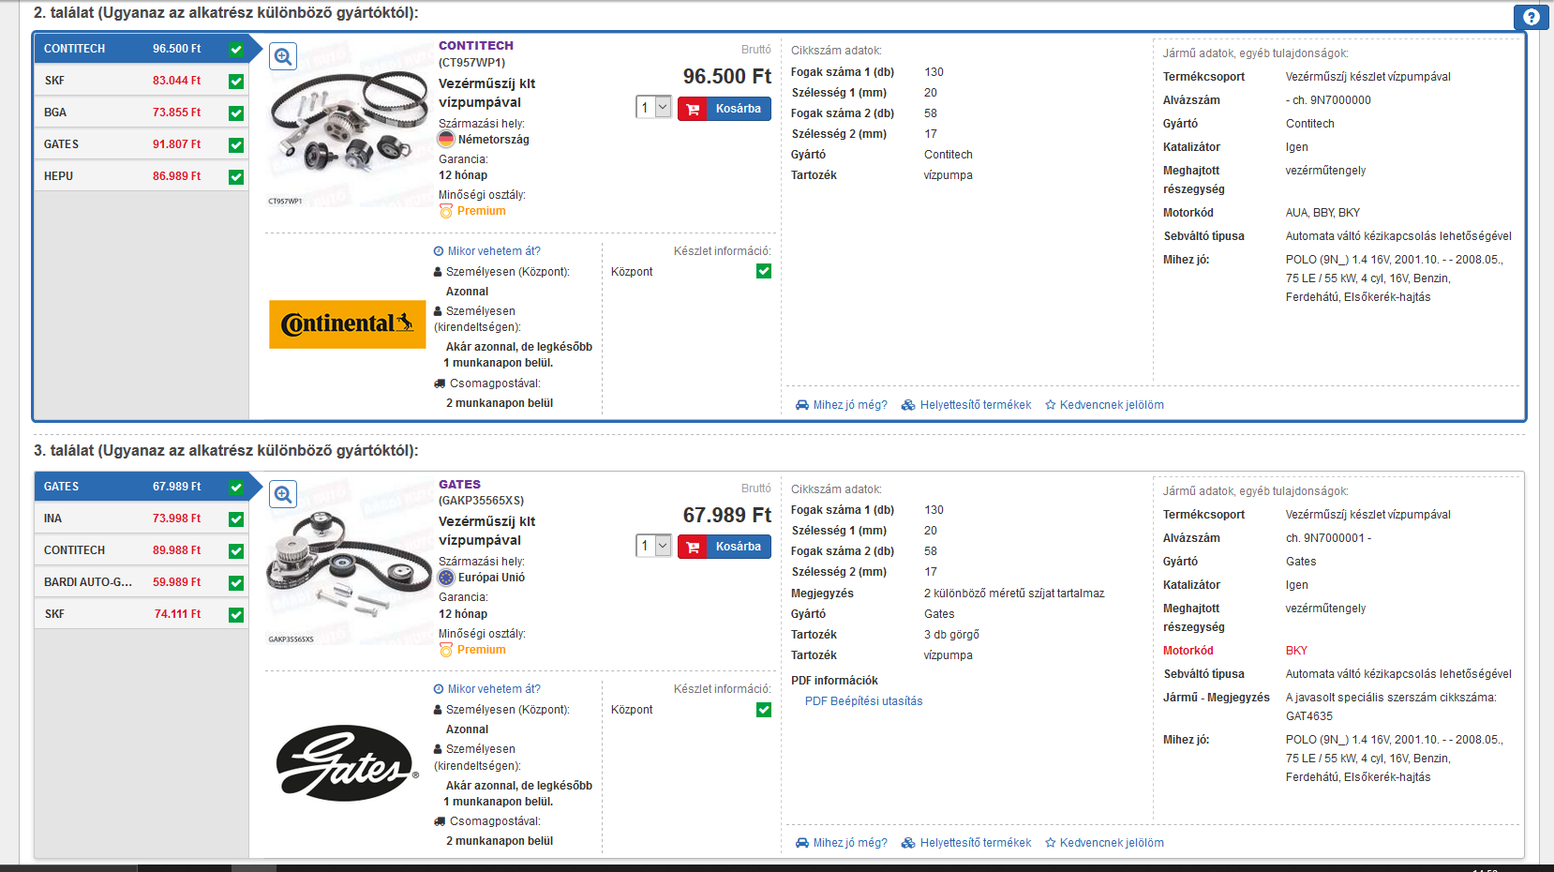1554x872 pixels.
Task: Click the magnifier zoom icon on Contitech image
Action: (x=283, y=56)
